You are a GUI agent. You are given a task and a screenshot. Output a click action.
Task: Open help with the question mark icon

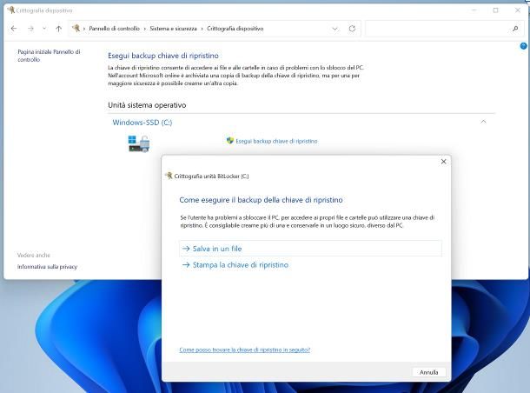[x=523, y=46]
